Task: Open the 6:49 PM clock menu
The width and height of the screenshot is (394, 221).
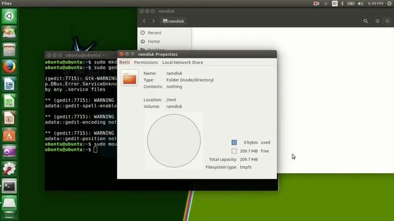Action: [x=376, y=4]
